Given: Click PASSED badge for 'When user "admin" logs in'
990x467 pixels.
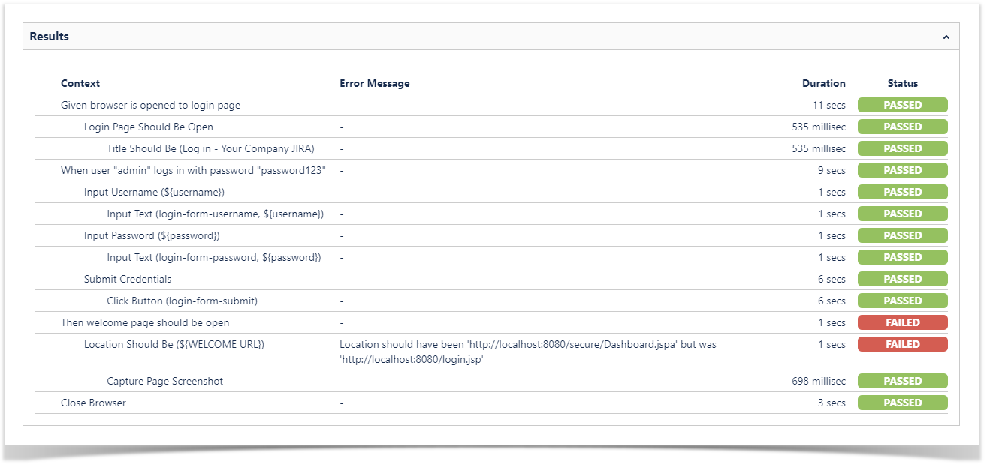Looking at the screenshot, I should [903, 170].
